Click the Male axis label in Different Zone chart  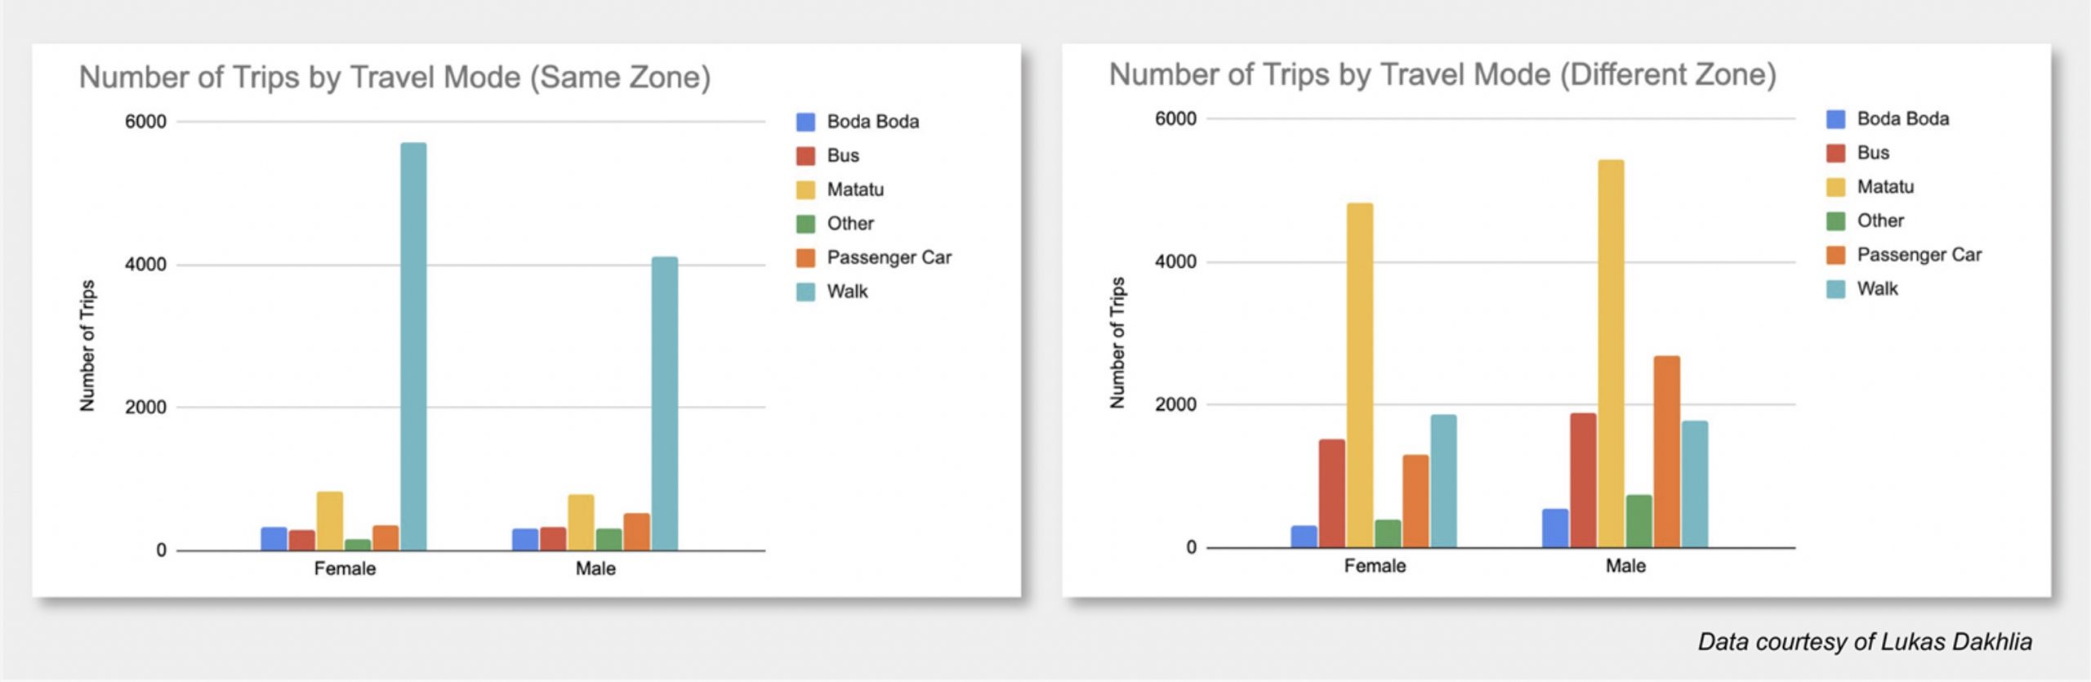pos(1625,566)
